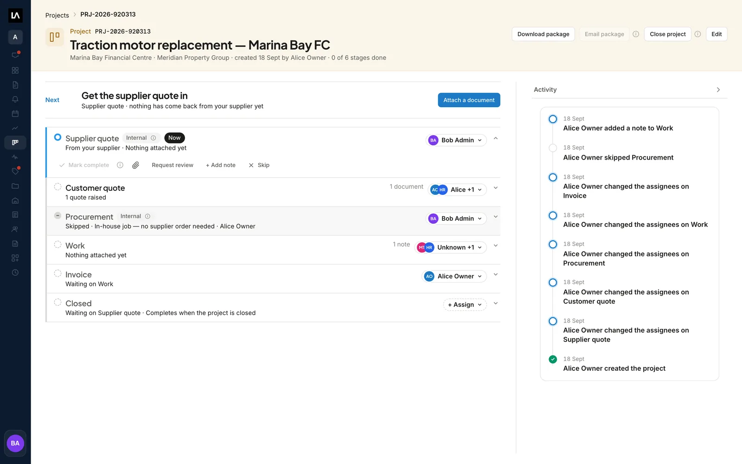Screen dimensions: 742x464
Task: Open the activity pulse icon in the sidebar
Action: pos(15,157)
